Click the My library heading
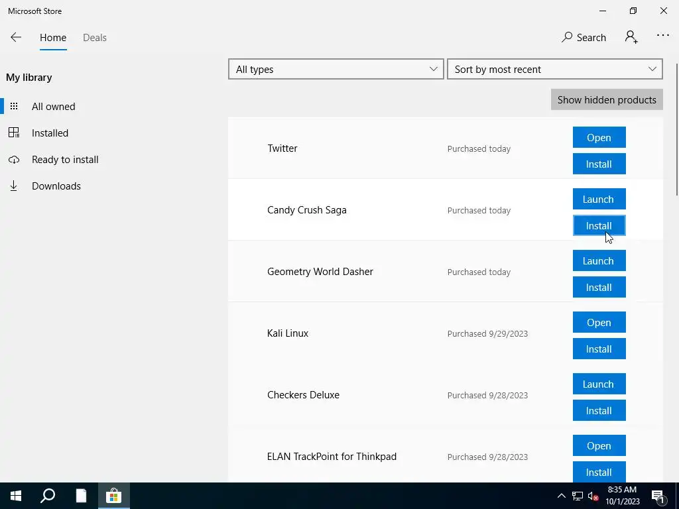The image size is (679, 509). [x=29, y=78]
